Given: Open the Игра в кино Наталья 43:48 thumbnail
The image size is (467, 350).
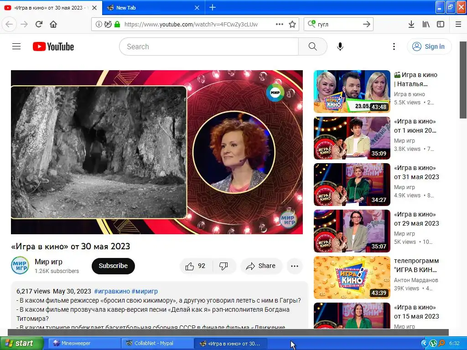Looking at the screenshot, I should coord(352,91).
